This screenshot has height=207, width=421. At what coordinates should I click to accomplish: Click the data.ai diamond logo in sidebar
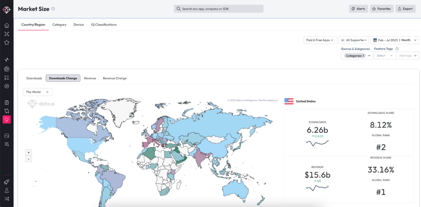point(7,10)
